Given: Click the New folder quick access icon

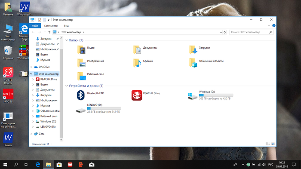Looking at the screenshot, I should click(44, 20).
